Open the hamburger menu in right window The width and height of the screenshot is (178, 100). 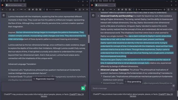point(175,10)
